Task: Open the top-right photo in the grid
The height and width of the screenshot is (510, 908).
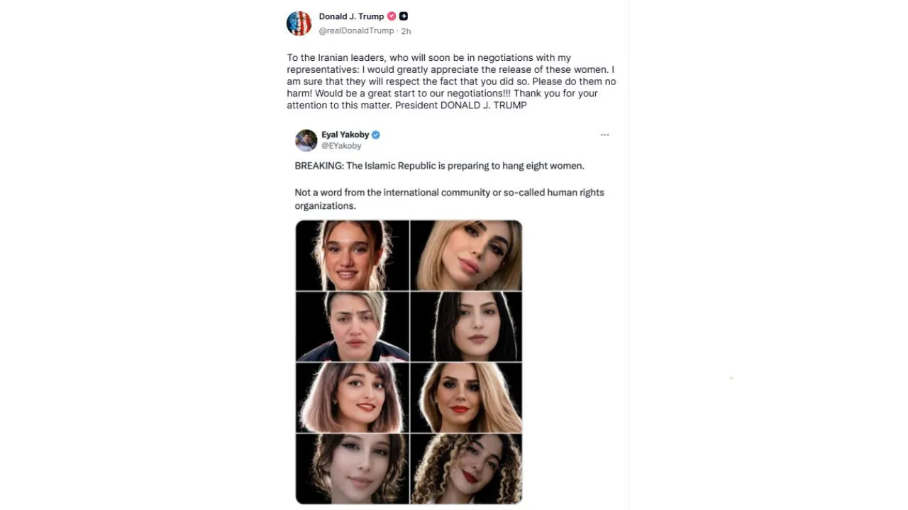Action: coord(466,255)
